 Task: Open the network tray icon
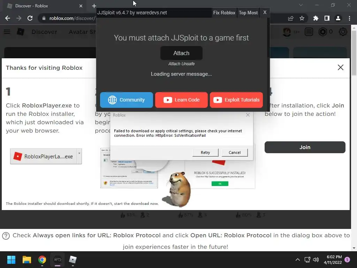coord(307,260)
